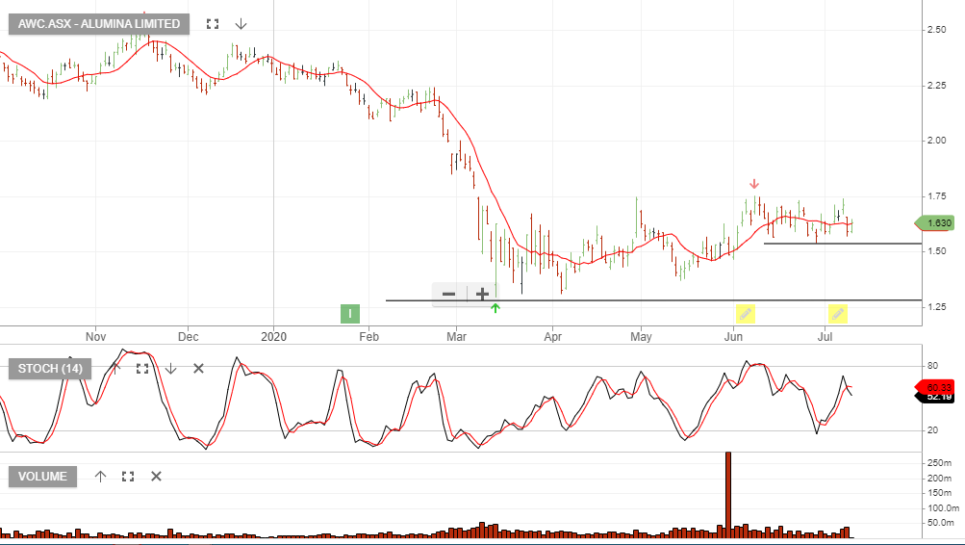Click the STOCH (14) indicator label
Screen dimensions: 965x545
tap(50, 368)
